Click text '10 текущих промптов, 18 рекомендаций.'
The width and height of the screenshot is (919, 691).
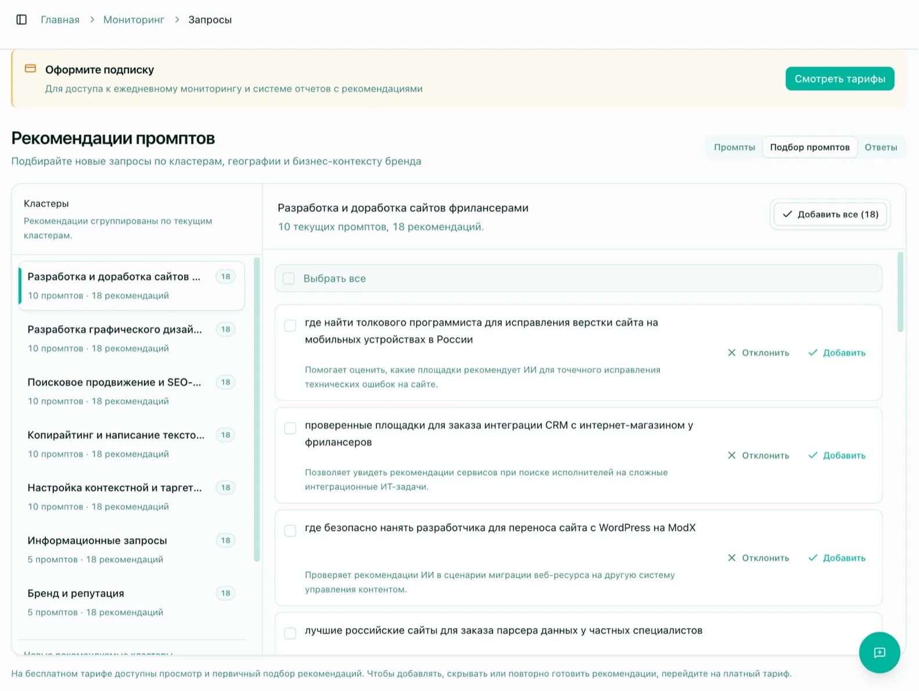pos(380,227)
